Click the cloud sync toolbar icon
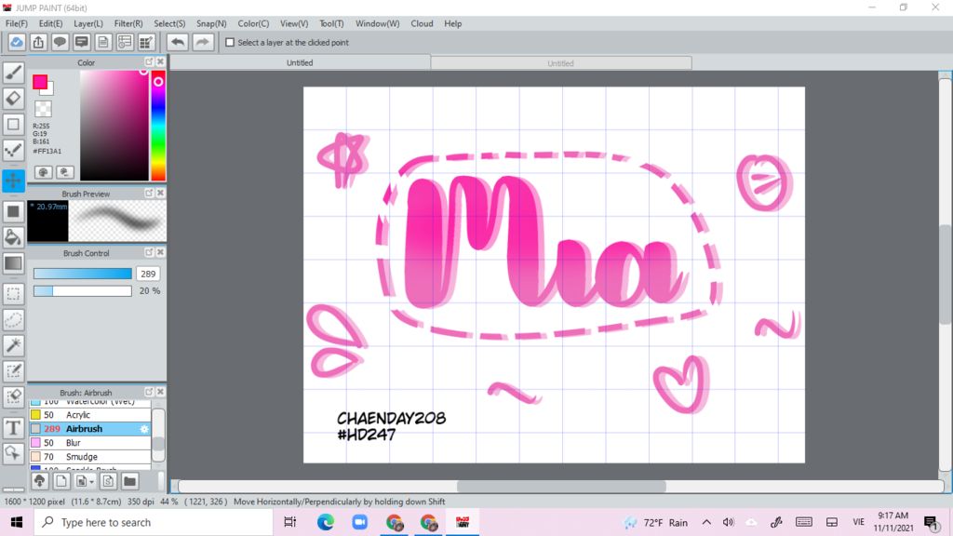The height and width of the screenshot is (536, 953). (17, 42)
